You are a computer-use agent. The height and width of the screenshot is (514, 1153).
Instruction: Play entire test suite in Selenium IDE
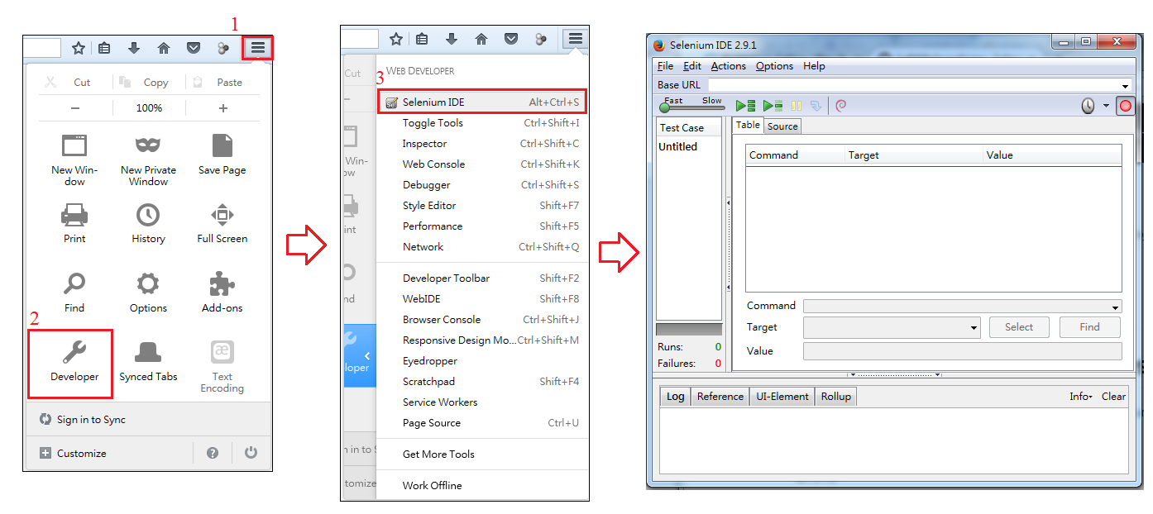click(x=746, y=106)
